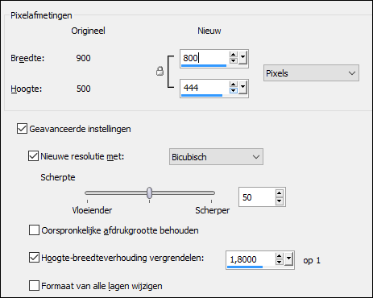Click the aspect ratio lock padlock icon
The height and width of the screenshot is (298, 373).
[x=160, y=71]
